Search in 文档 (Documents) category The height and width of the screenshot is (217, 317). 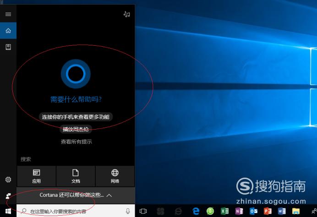pos(76,176)
